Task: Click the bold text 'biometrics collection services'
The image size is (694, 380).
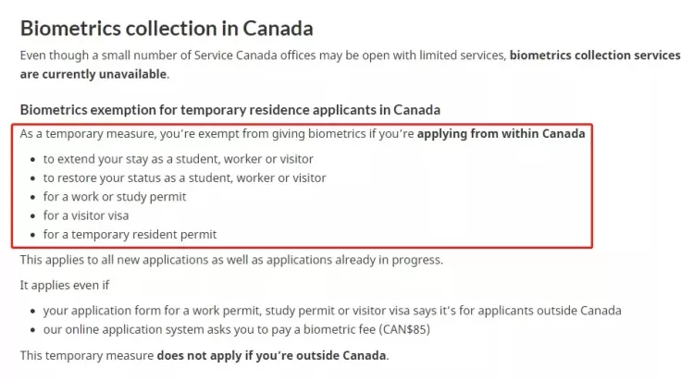Action: [x=595, y=55]
